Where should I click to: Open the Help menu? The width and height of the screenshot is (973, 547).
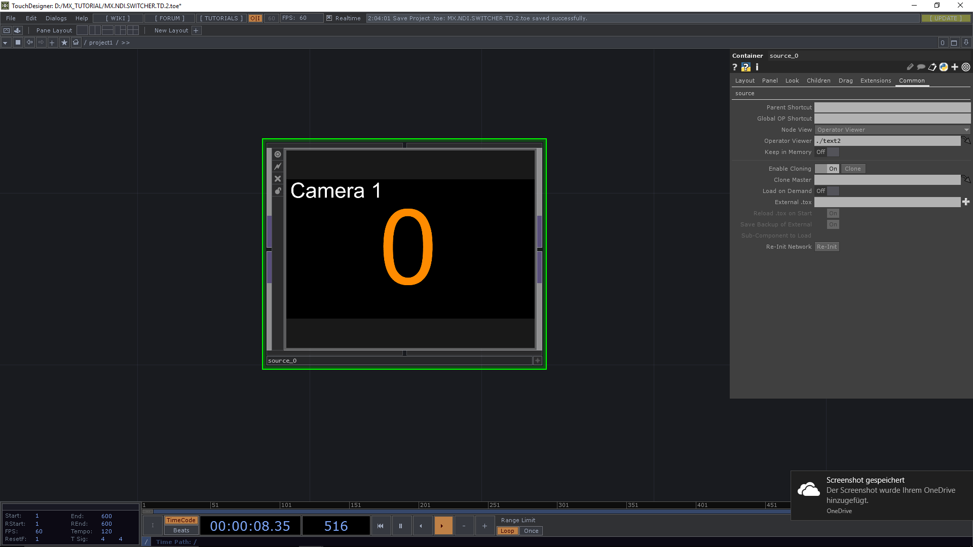tap(82, 18)
